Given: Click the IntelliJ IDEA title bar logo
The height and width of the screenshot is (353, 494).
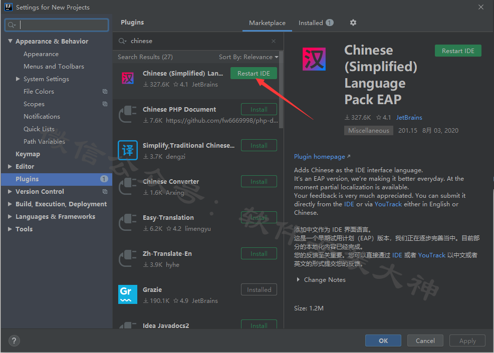Looking at the screenshot, I should tap(8, 7).
